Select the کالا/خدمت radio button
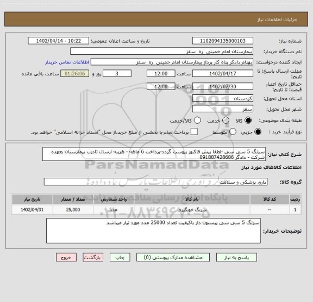 point(197,120)
